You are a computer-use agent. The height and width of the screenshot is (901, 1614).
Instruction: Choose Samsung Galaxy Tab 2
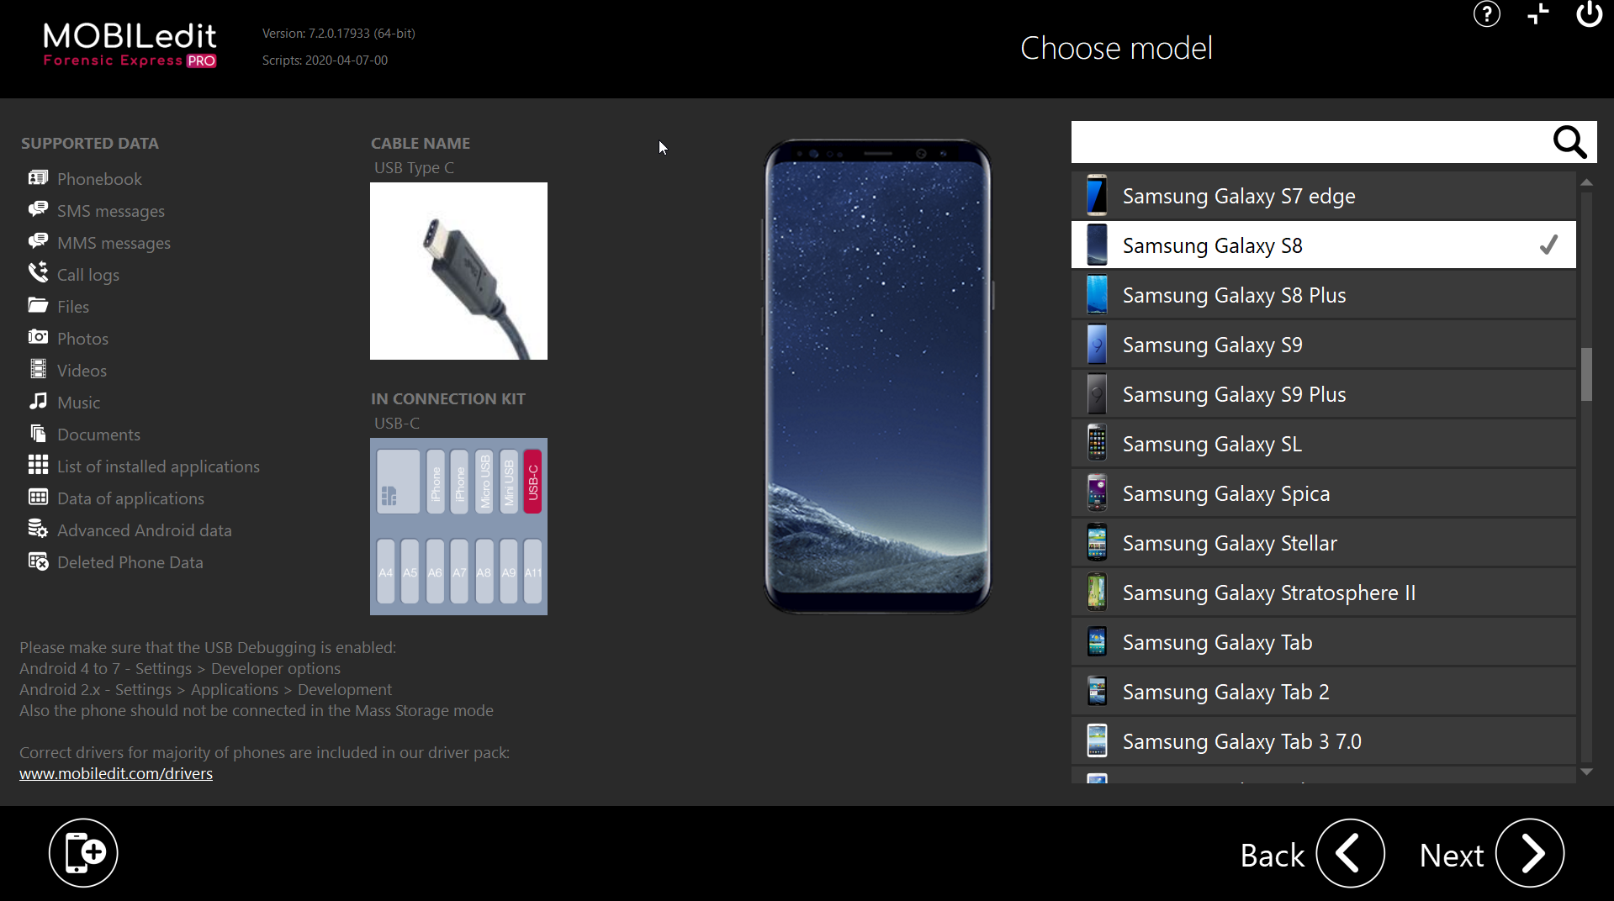[1323, 692]
